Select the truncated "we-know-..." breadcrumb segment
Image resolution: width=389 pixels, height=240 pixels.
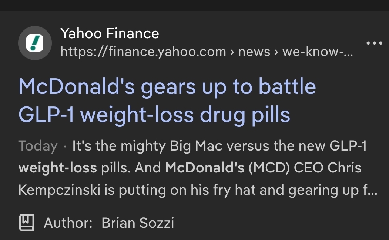pyautogui.click(x=318, y=52)
